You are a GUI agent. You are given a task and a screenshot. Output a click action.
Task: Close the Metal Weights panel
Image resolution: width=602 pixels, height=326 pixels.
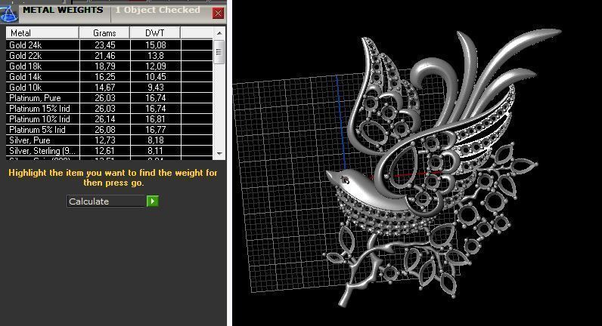[x=218, y=14]
